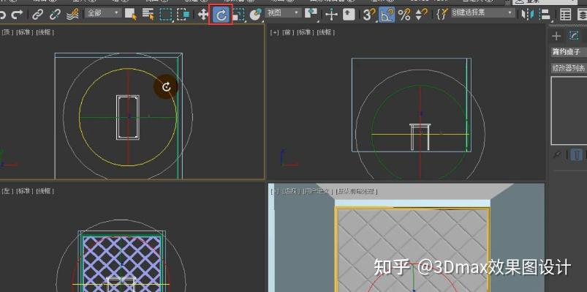587x292 pixels.
Task: Click '[线框]' shading label in left viewport
Action: point(45,191)
